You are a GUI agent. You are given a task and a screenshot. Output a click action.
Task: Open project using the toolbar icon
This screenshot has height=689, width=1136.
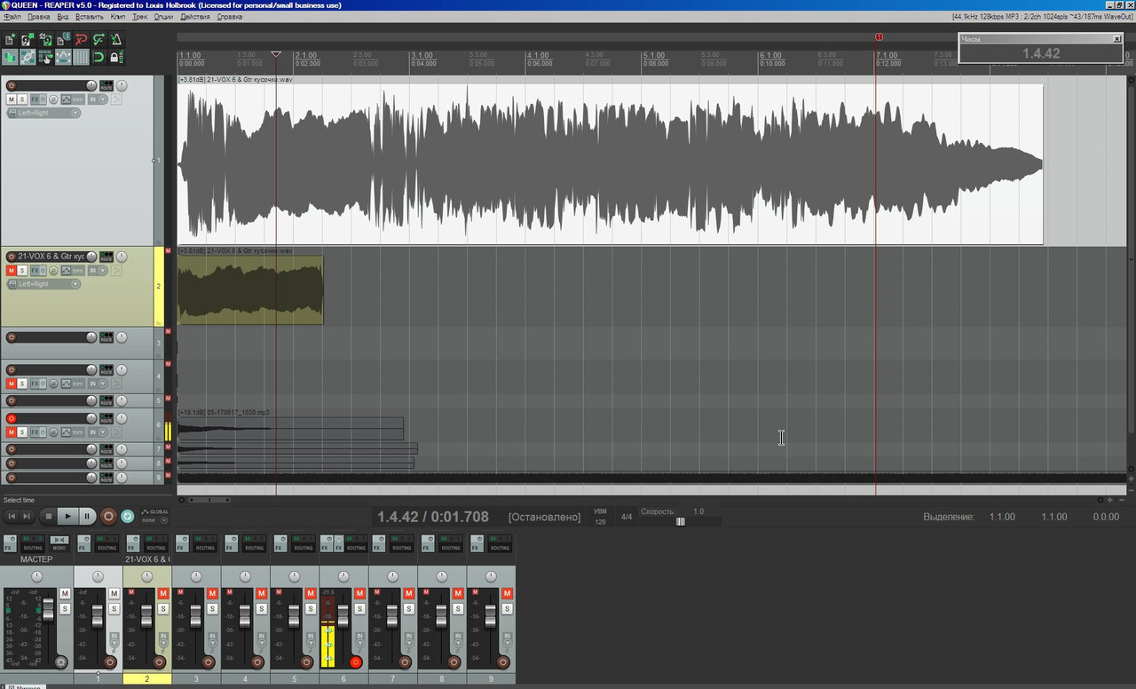(28, 40)
